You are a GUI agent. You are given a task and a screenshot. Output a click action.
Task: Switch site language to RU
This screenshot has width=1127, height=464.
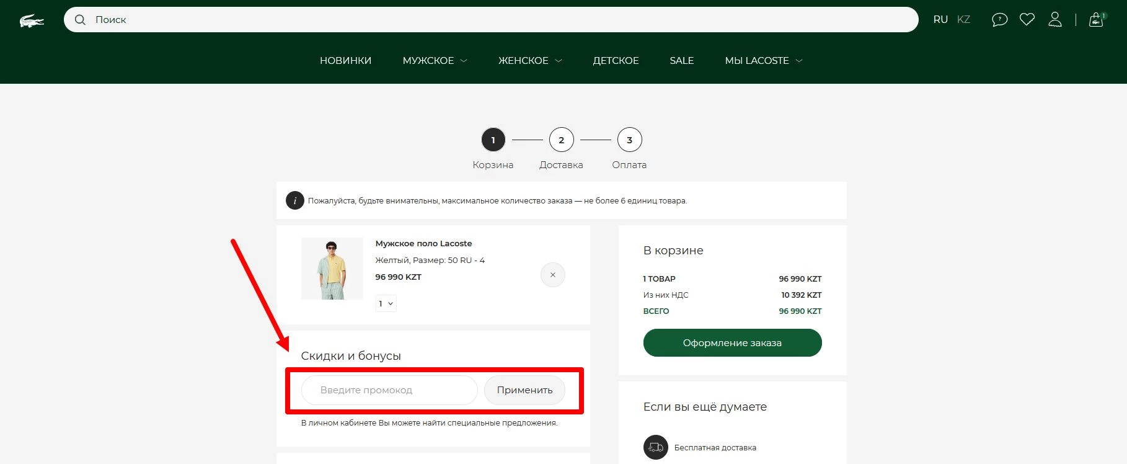pos(940,20)
